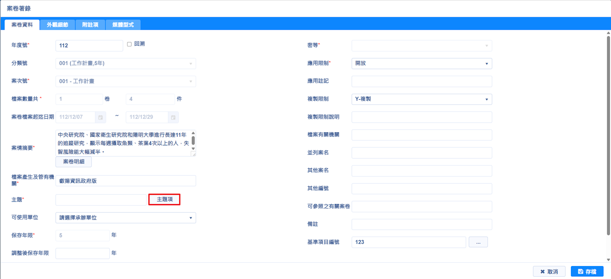Save the form with 存檔 button

tap(587, 271)
